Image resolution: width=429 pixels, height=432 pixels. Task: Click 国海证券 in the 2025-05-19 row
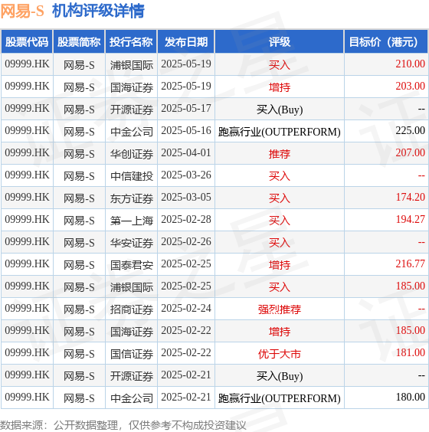click(132, 87)
